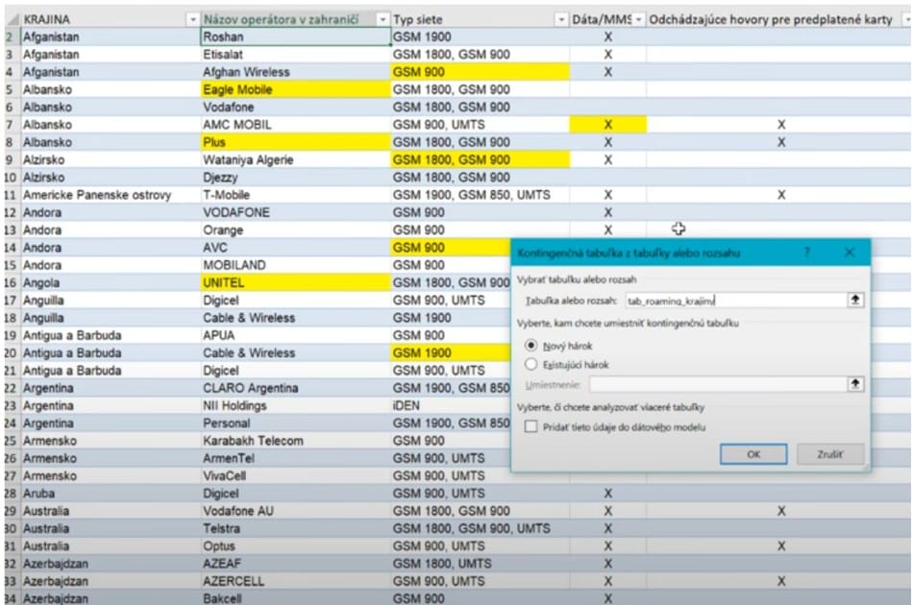Click the OK button in dialog
The image size is (913, 605).
point(753,454)
